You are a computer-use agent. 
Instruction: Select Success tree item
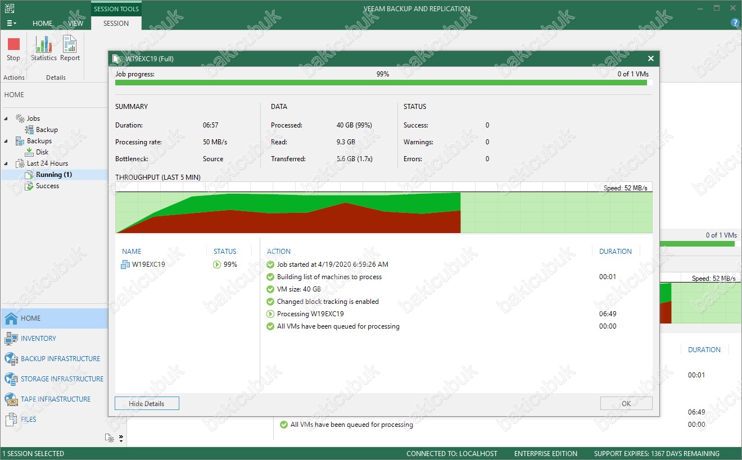[47, 186]
